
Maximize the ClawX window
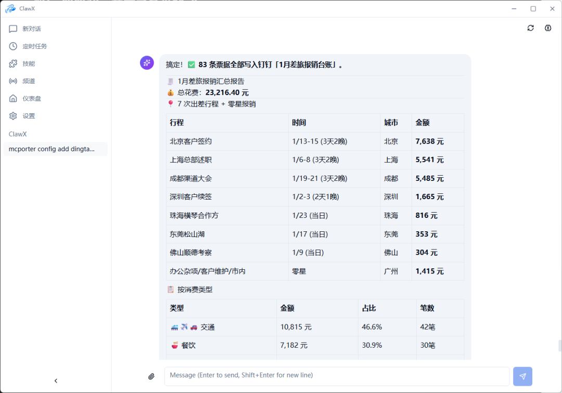[x=533, y=9]
